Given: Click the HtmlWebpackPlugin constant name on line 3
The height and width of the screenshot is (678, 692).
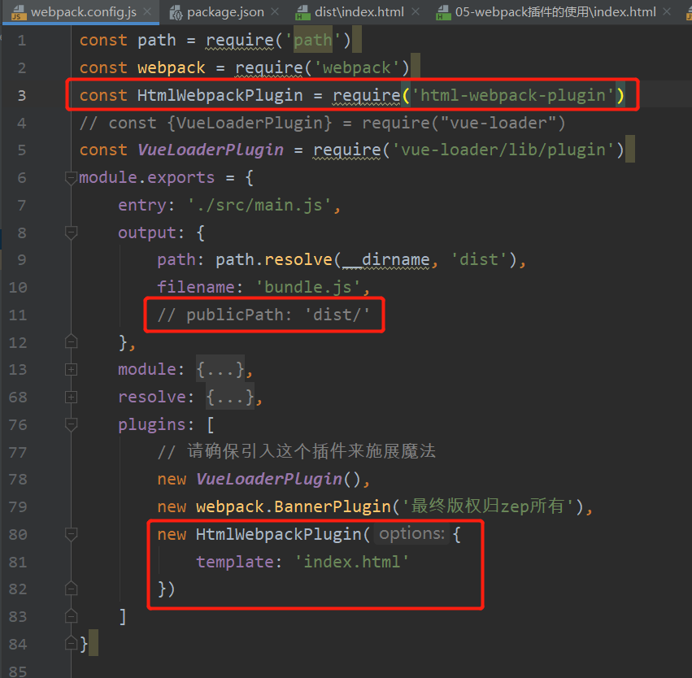Looking at the screenshot, I should click(x=220, y=95).
